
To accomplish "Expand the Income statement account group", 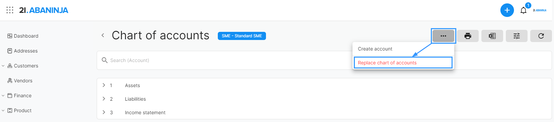I will pos(104,112).
